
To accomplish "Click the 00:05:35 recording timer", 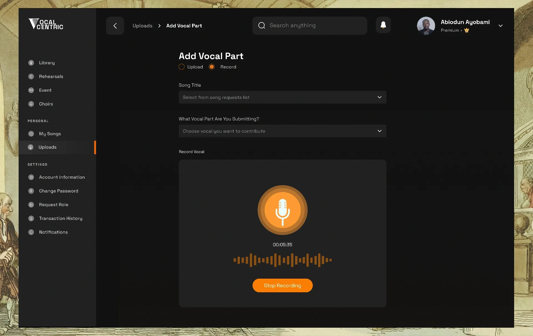I will point(282,245).
